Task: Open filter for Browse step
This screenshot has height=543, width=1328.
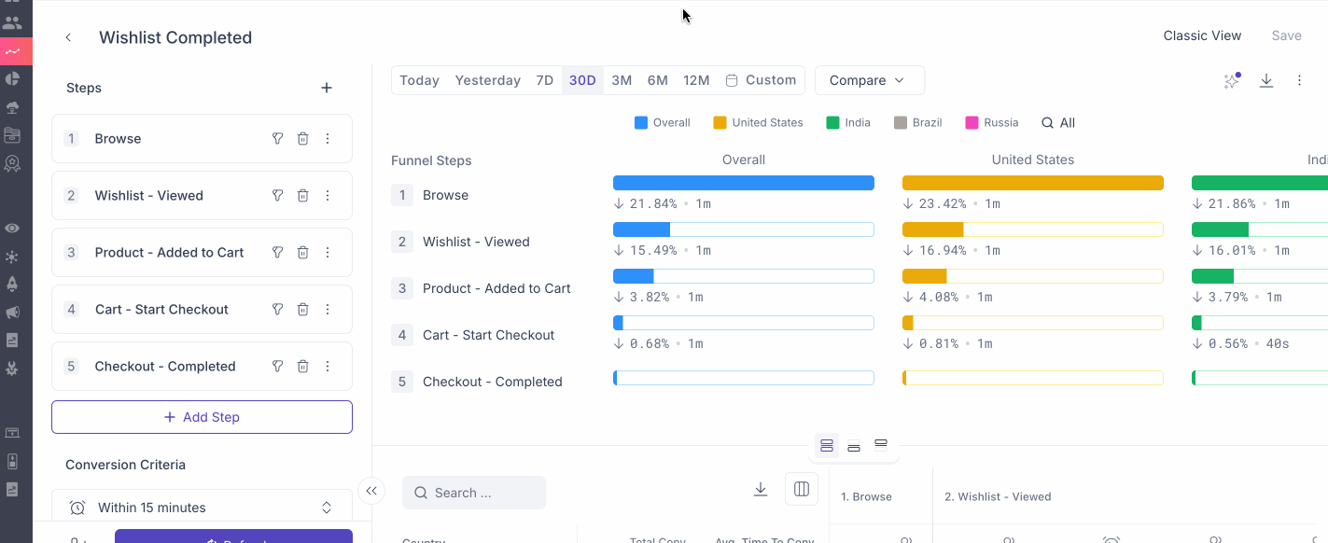Action: click(277, 139)
